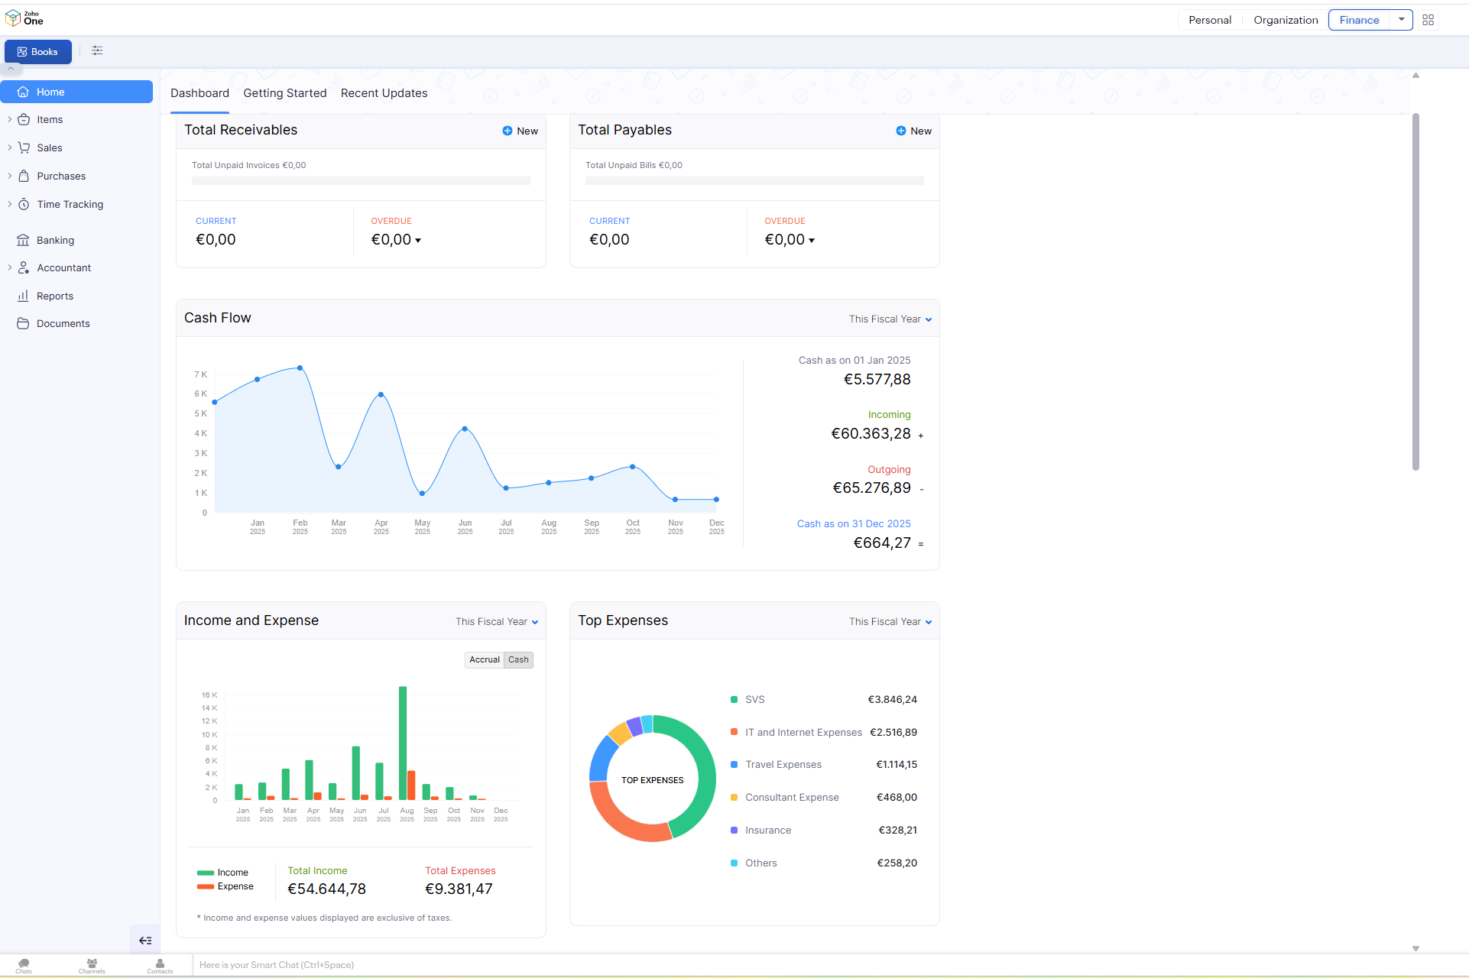Screen dimensions: 1469x978
Task: Click the Zoho One logo icon
Action: (14, 18)
